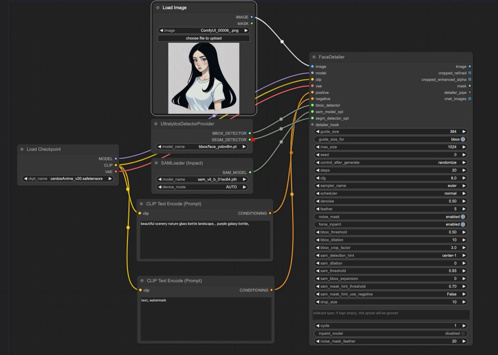The width and height of the screenshot is (498, 355).
Task: Click the cropped_refined grid icon on FaceDetailer
Action: [470, 73]
